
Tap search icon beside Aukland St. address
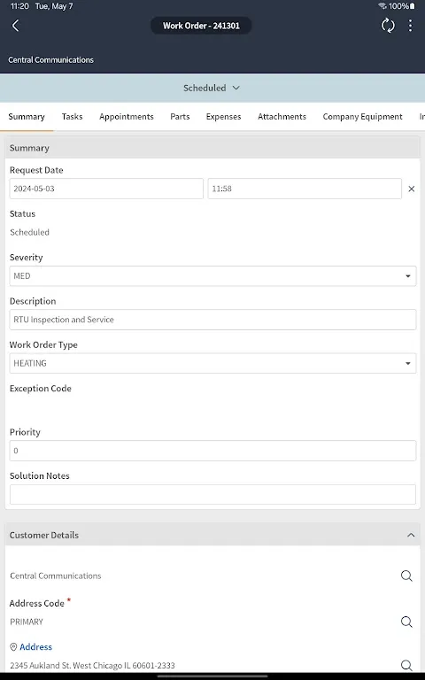click(x=406, y=665)
